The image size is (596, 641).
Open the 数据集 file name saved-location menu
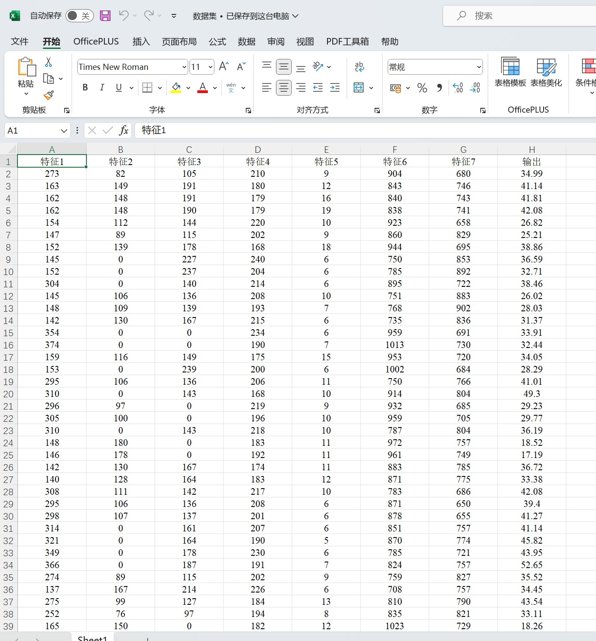[245, 16]
